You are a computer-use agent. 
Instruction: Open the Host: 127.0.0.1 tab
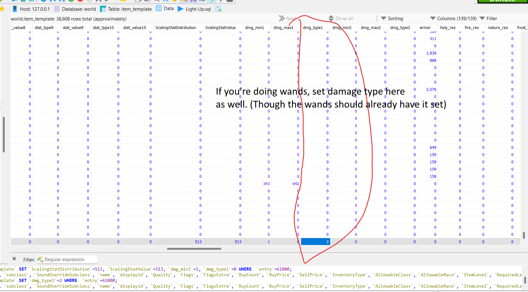(x=31, y=9)
